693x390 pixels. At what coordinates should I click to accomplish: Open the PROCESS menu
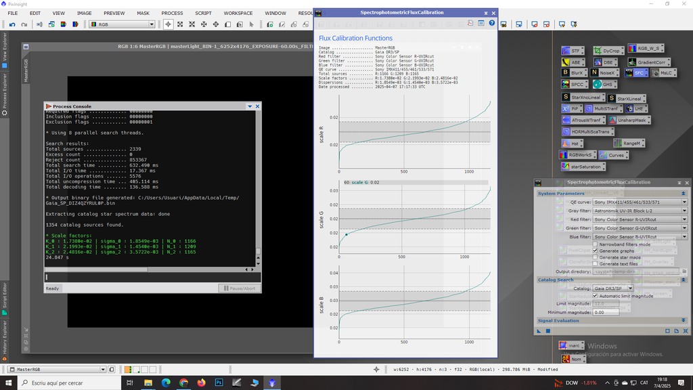(x=172, y=14)
